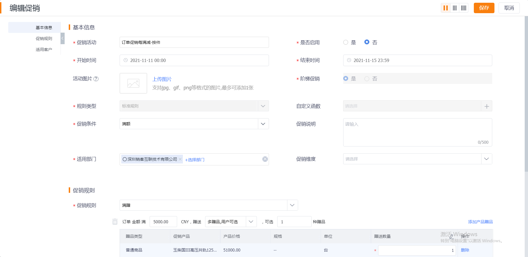
Task: Switch to three-column layout icon
Action: [x=455, y=8]
